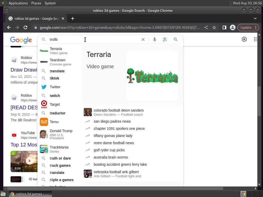Open a new browser tab
263x197 pixels.
pyautogui.click(x=73, y=18)
